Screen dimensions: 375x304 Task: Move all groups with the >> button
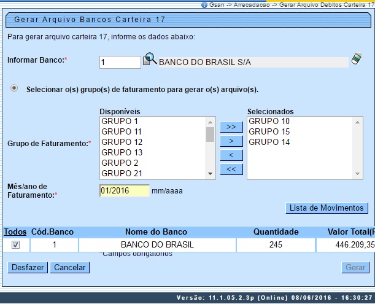click(x=231, y=127)
